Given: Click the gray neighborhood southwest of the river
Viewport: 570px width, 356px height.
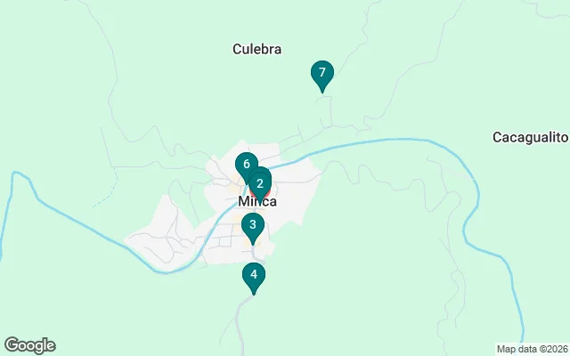Looking at the screenshot, I should click(162, 234).
